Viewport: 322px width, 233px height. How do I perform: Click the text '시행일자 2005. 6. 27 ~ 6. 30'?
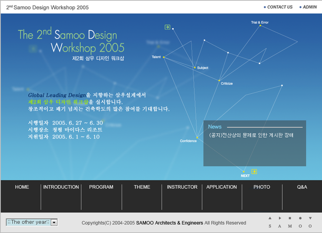tap(66, 123)
